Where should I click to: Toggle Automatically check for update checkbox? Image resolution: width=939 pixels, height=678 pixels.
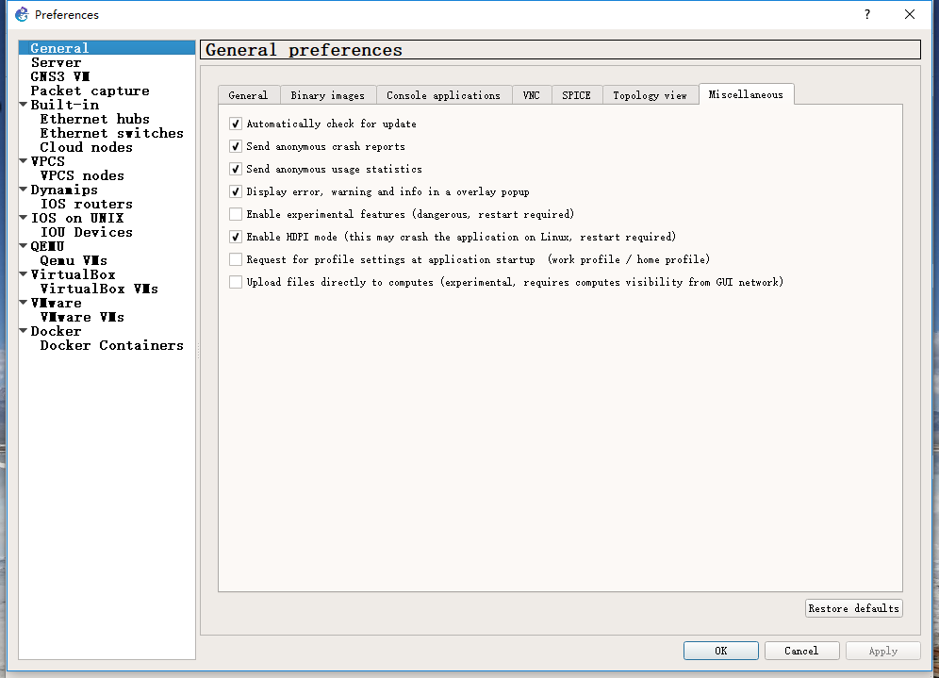pos(236,124)
